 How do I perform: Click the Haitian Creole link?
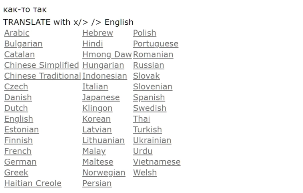pyautogui.click(x=33, y=184)
